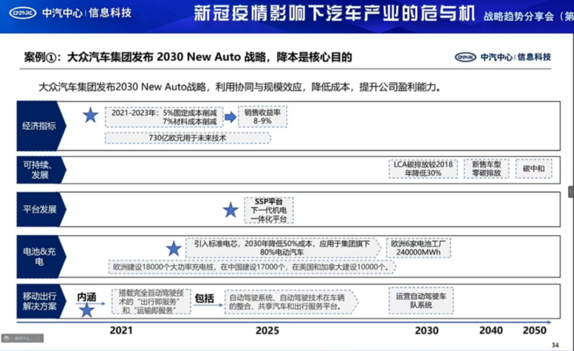This screenshot has width=574, height=351.
Task: Click the 2021 year on the timeline
Action: click(121, 330)
